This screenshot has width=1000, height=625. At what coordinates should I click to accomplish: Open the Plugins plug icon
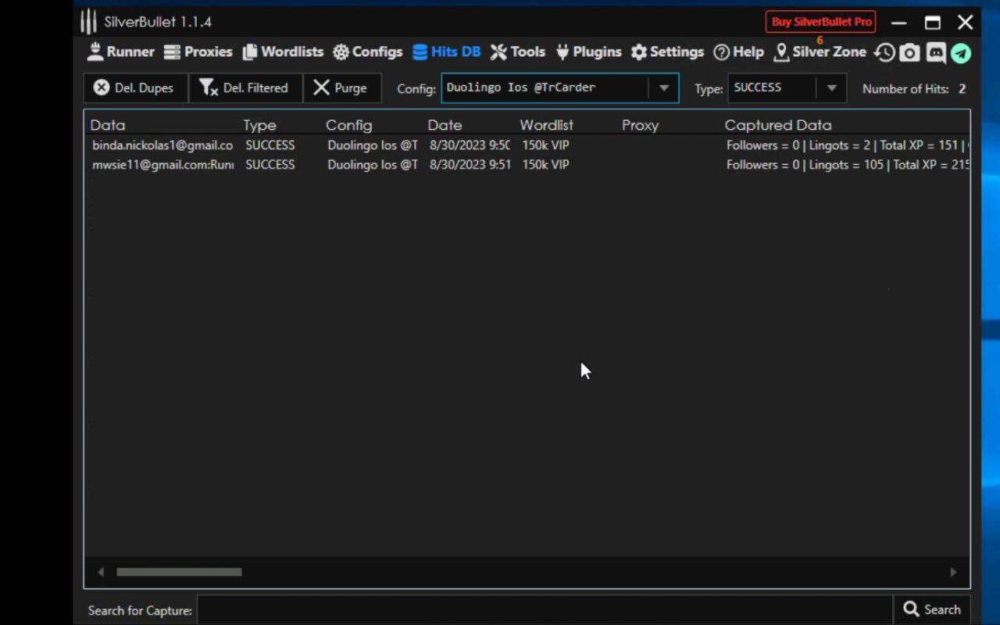click(x=588, y=52)
